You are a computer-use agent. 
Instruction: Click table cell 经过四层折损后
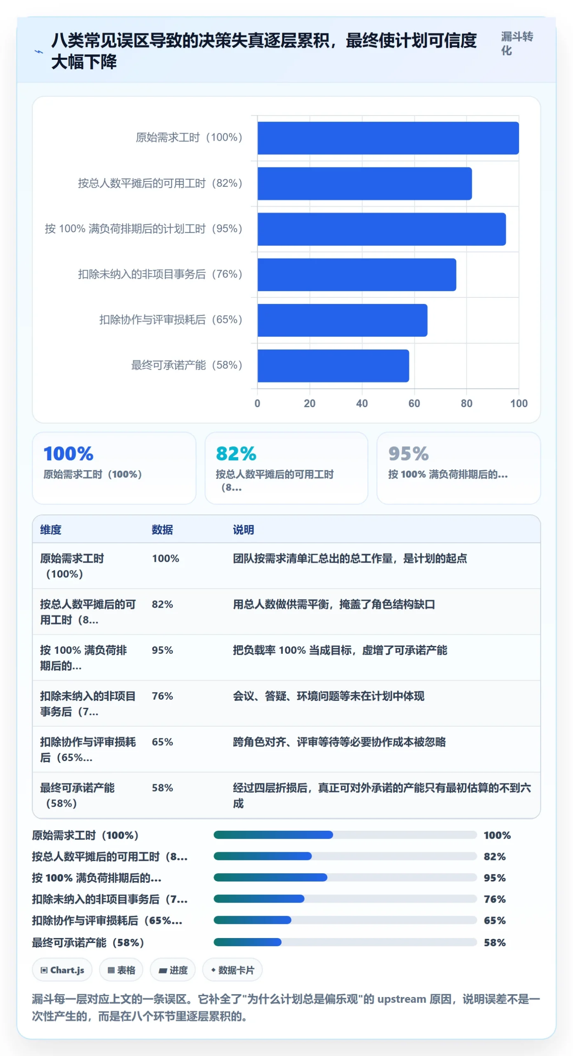tap(382, 795)
